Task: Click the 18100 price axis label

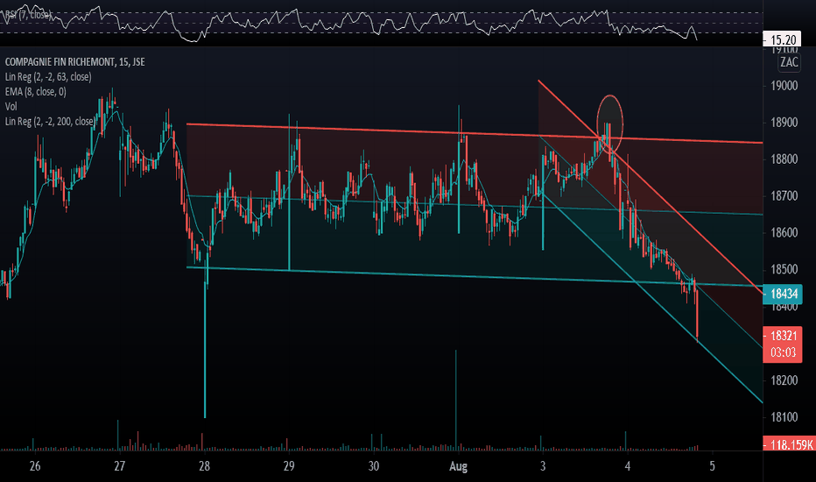Action: click(784, 417)
